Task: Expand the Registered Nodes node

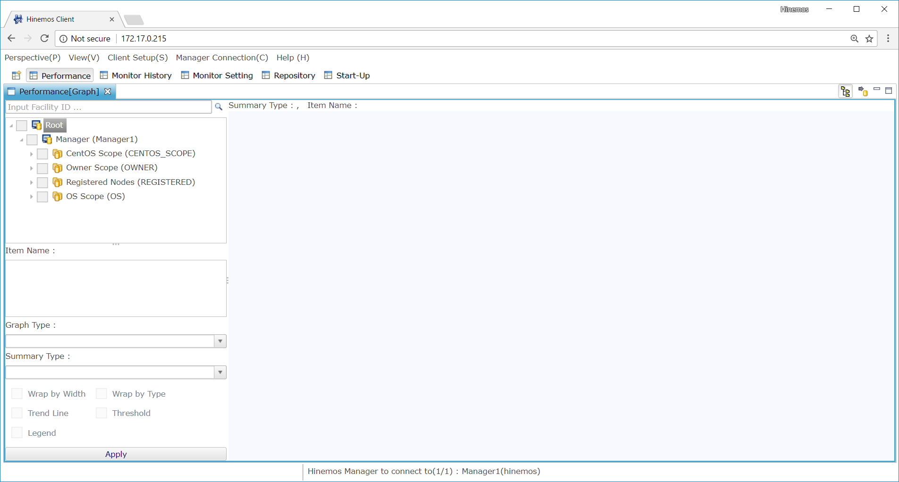Action: tap(32, 183)
